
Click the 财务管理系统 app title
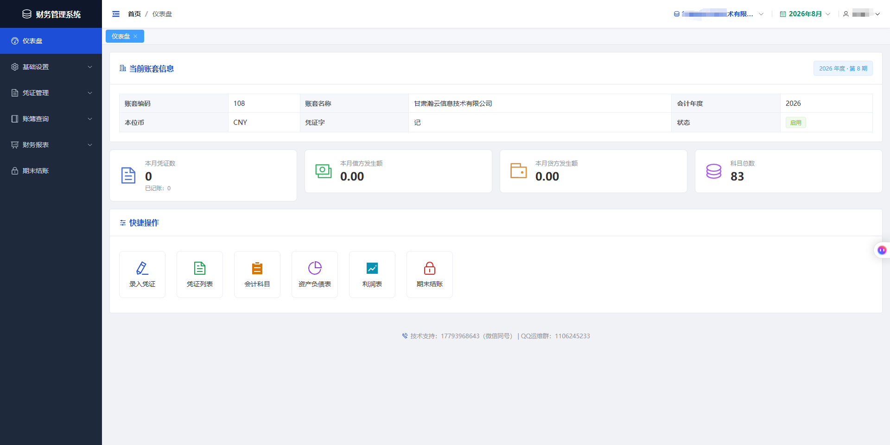(58, 14)
